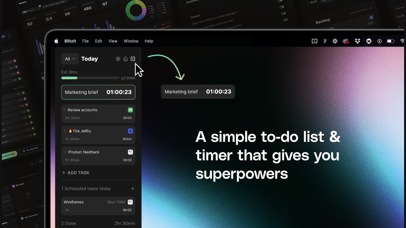The width and height of the screenshot is (406, 228).
Task: Open the Blitzit application menu
Action: point(70,41)
